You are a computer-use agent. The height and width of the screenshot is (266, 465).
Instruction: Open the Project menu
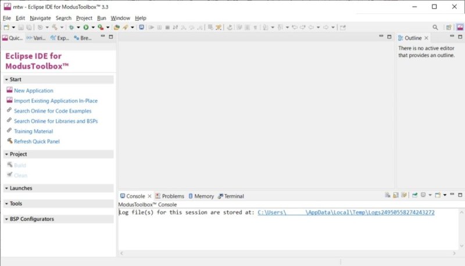point(84,18)
